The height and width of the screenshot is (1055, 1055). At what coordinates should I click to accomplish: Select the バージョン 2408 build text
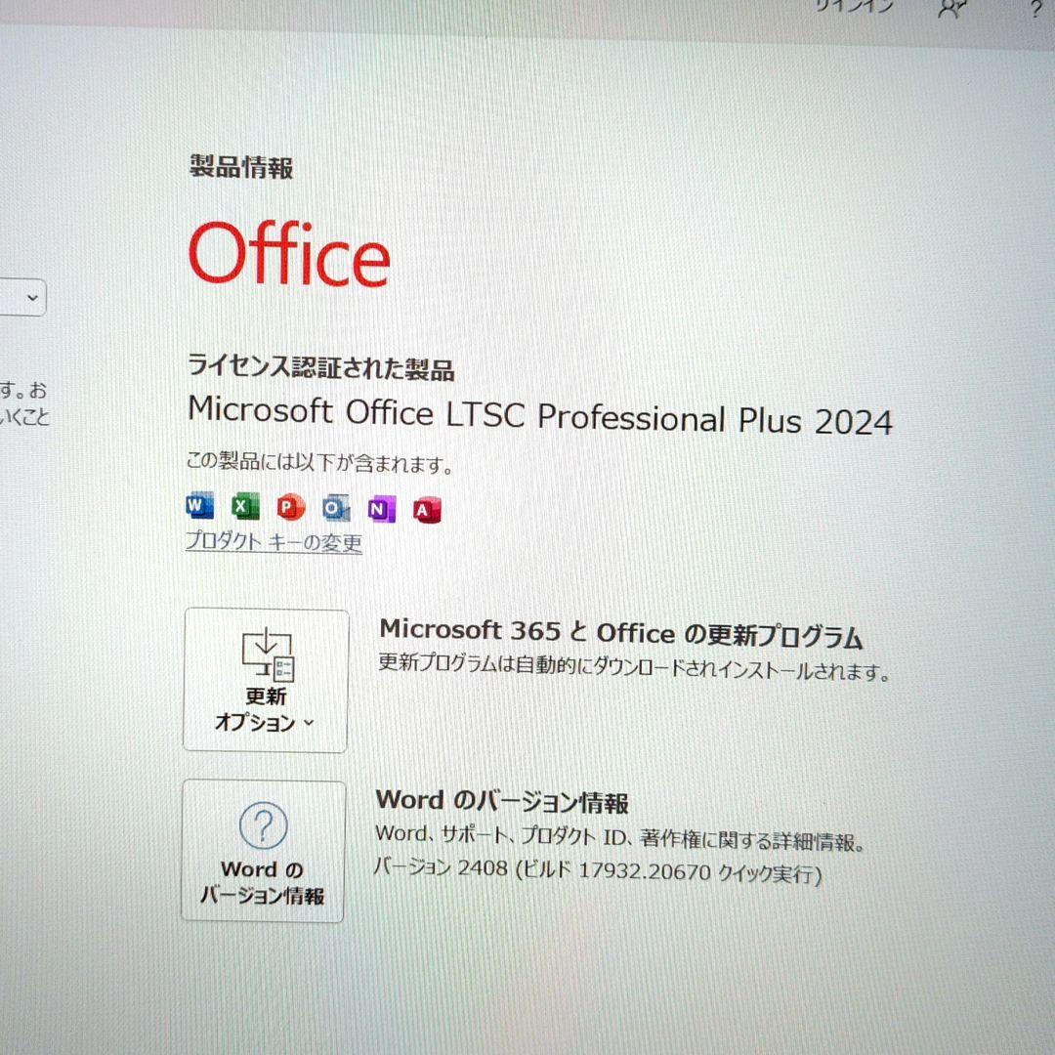pos(598,870)
